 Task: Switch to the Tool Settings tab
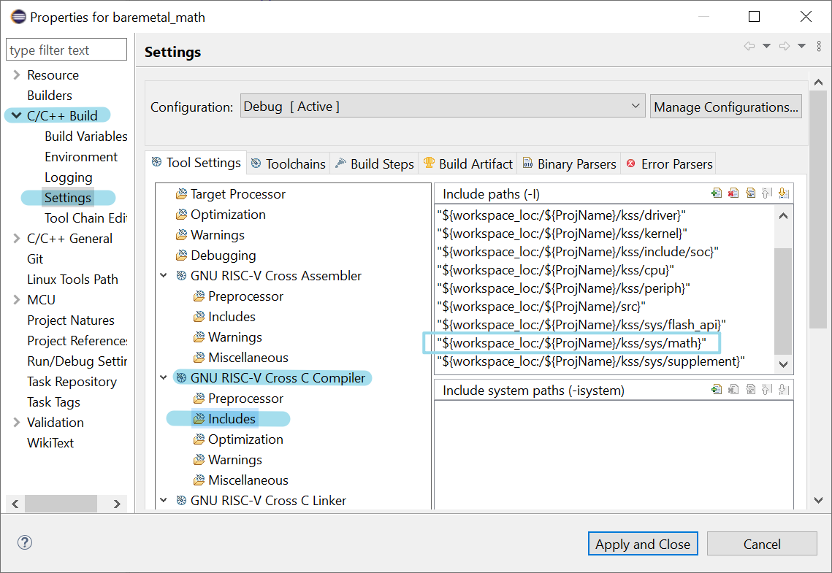pos(196,163)
